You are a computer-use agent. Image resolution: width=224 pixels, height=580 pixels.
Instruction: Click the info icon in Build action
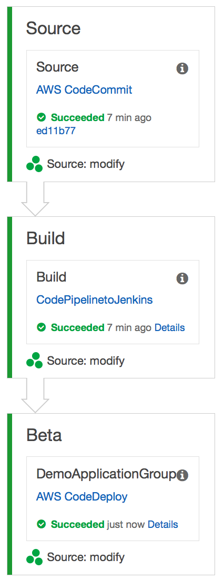point(182,278)
